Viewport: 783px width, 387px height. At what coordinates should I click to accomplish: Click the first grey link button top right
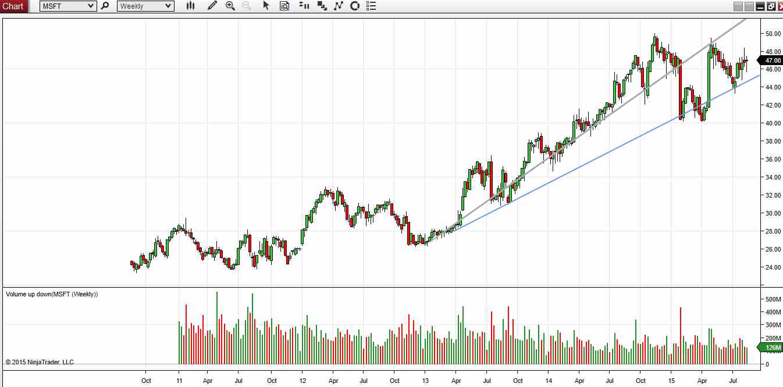click(x=739, y=6)
